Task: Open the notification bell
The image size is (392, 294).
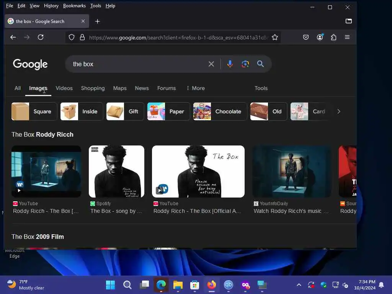Action: [x=382, y=285]
